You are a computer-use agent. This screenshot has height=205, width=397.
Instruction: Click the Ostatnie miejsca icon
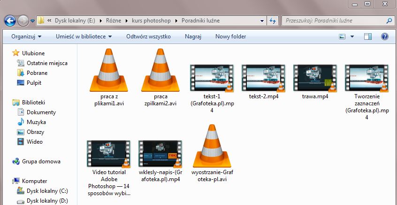click(21, 63)
